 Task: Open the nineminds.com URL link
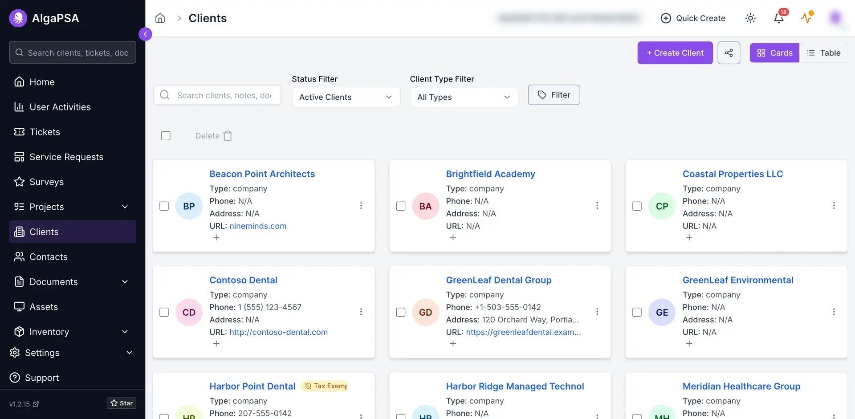(x=258, y=226)
